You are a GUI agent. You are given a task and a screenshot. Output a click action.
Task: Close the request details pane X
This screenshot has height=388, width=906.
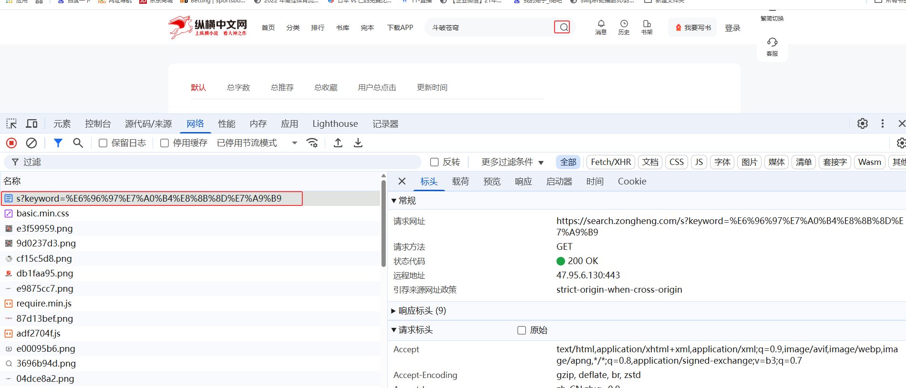pos(402,181)
